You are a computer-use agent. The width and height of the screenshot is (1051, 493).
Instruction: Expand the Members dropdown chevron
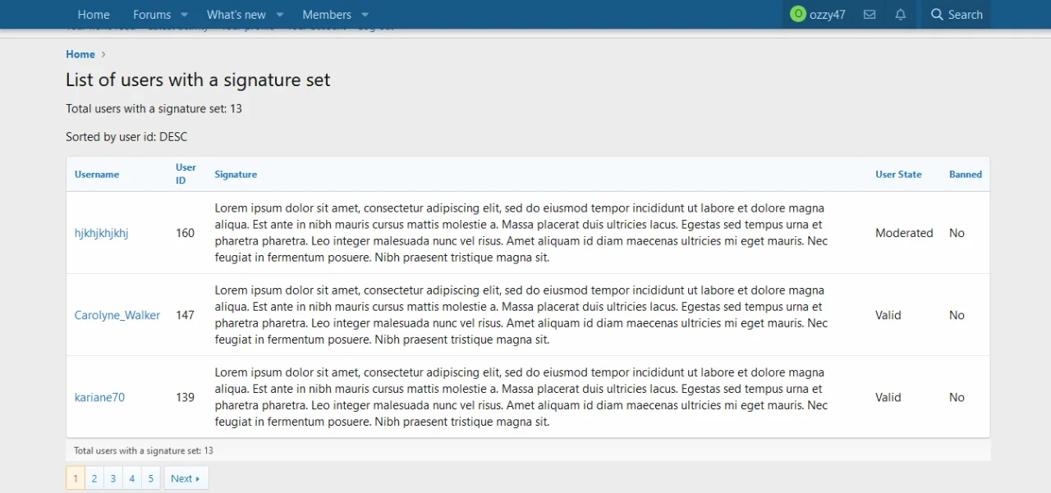[x=365, y=14]
